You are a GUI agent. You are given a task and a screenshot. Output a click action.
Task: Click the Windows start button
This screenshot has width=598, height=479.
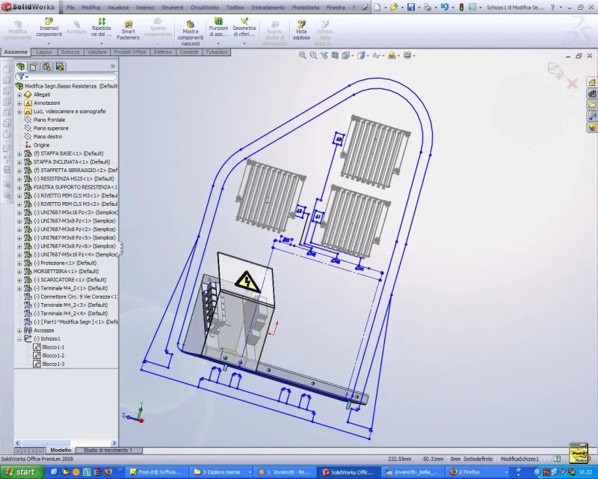click(22, 472)
